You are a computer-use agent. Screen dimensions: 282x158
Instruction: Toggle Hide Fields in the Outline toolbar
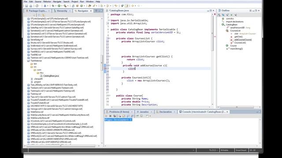tap(223, 15)
